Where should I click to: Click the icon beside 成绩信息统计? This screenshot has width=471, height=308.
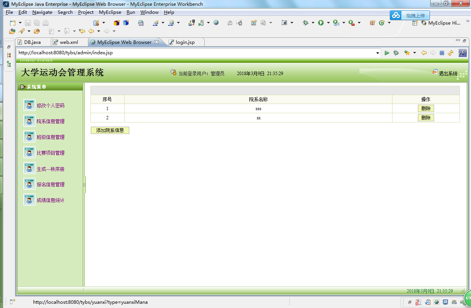[x=29, y=200]
